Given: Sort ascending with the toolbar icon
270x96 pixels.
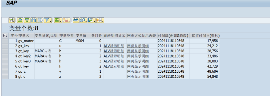Looking at the screenshot, I should [x=20, y=20].
